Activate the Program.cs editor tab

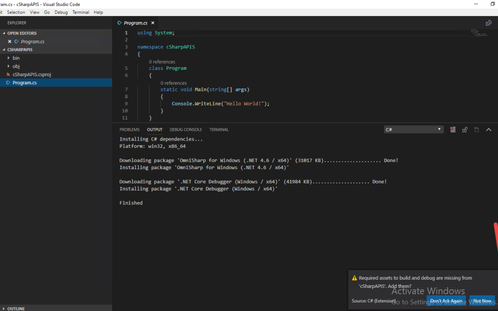click(x=136, y=23)
